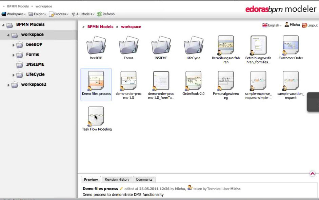The image size is (319, 200).
Task: Open the LifeCycle folder icon in main pane
Action: tap(194, 45)
